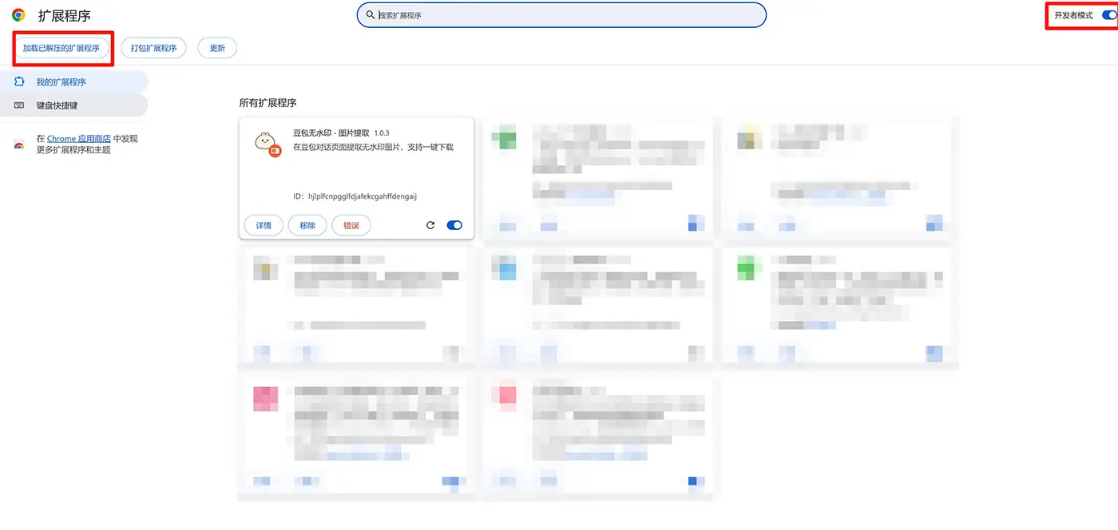
Task: Click the Chrome Web Store rainbow icon
Action: (18, 144)
